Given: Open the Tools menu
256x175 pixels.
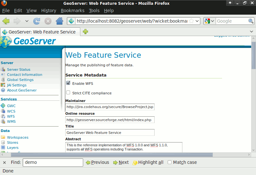Looking at the screenshot, I should (x=94, y=11).
